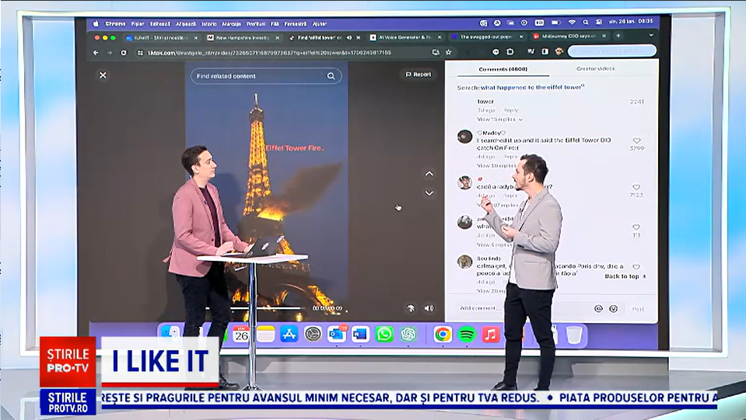Screen dimensions: 746x420
Task: Mute the video with the speaker icon
Action: coord(429,308)
